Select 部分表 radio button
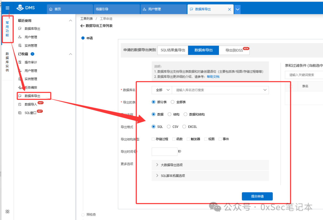 click(x=153, y=102)
